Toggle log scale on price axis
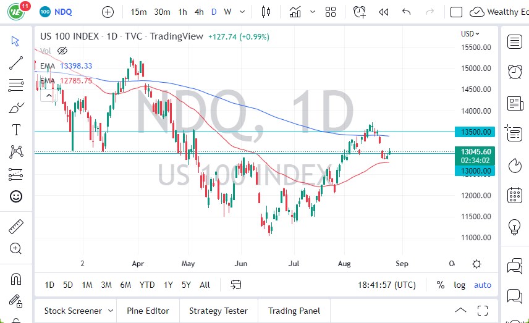 click(x=459, y=285)
